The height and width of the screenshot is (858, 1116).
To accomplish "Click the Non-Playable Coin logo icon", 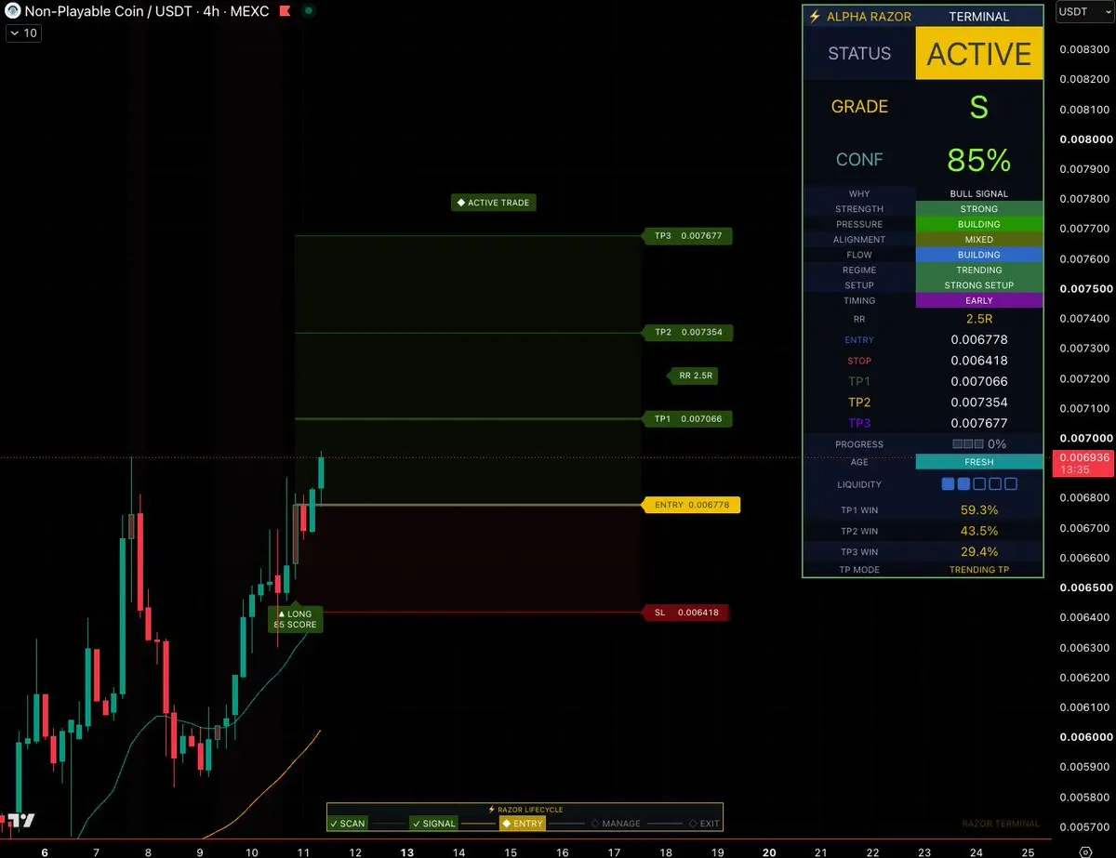I will click(x=12, y=11).
